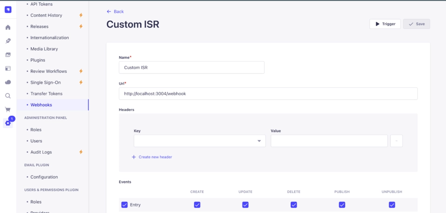The image size is (446, 213).
Task: Open Media Library picture icon in rail
Action: [x=8, y=55]
